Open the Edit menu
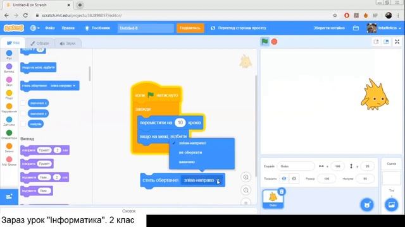Image resolution: width=405 pixels, height=227 pixels. coord(68,28)
